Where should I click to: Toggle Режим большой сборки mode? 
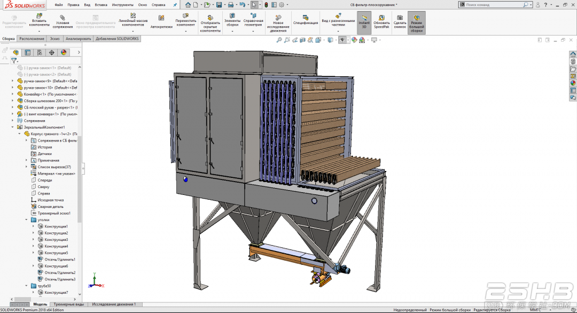[417, 22]
